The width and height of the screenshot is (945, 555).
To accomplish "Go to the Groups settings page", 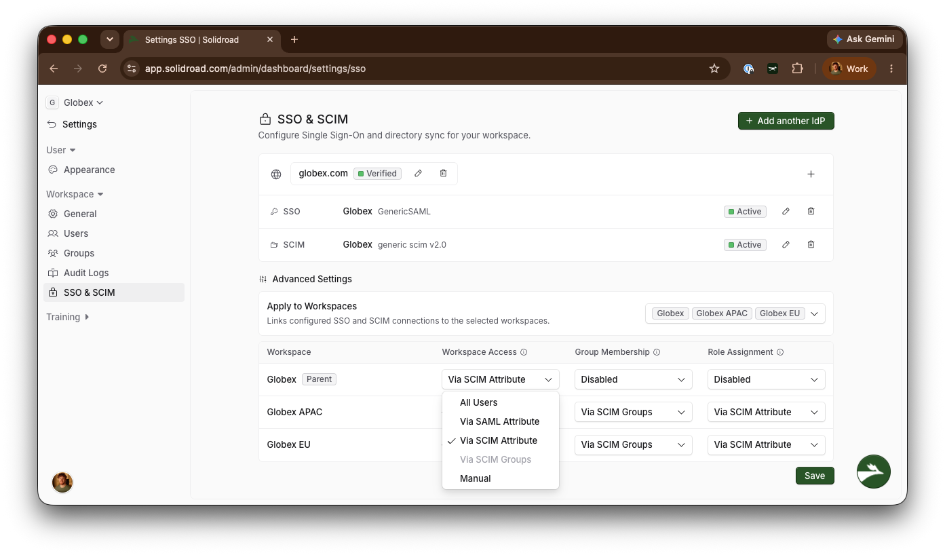I will 114,253.
